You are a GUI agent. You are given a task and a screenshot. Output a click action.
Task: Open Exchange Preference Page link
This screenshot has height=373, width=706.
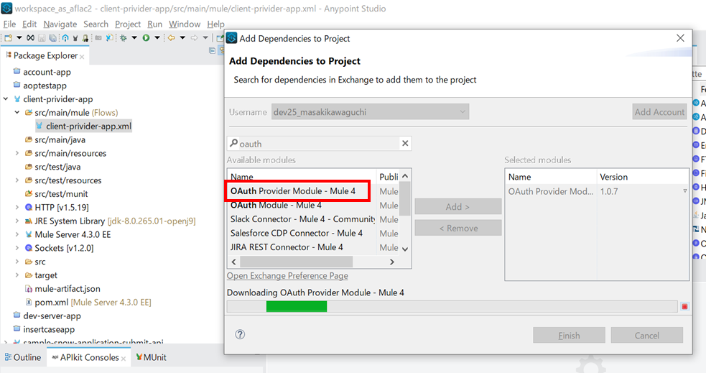(x=287, y=276)
